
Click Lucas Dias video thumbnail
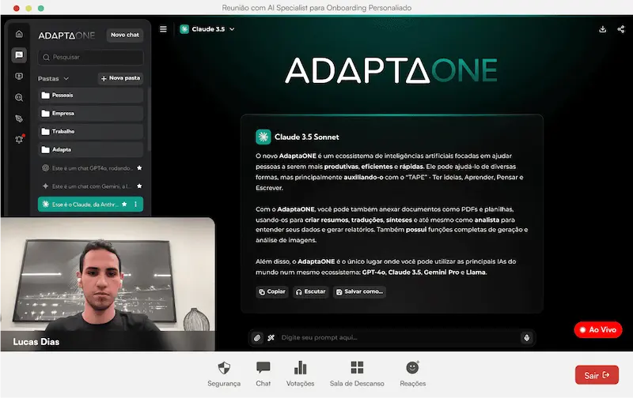[x=108, y=284]
